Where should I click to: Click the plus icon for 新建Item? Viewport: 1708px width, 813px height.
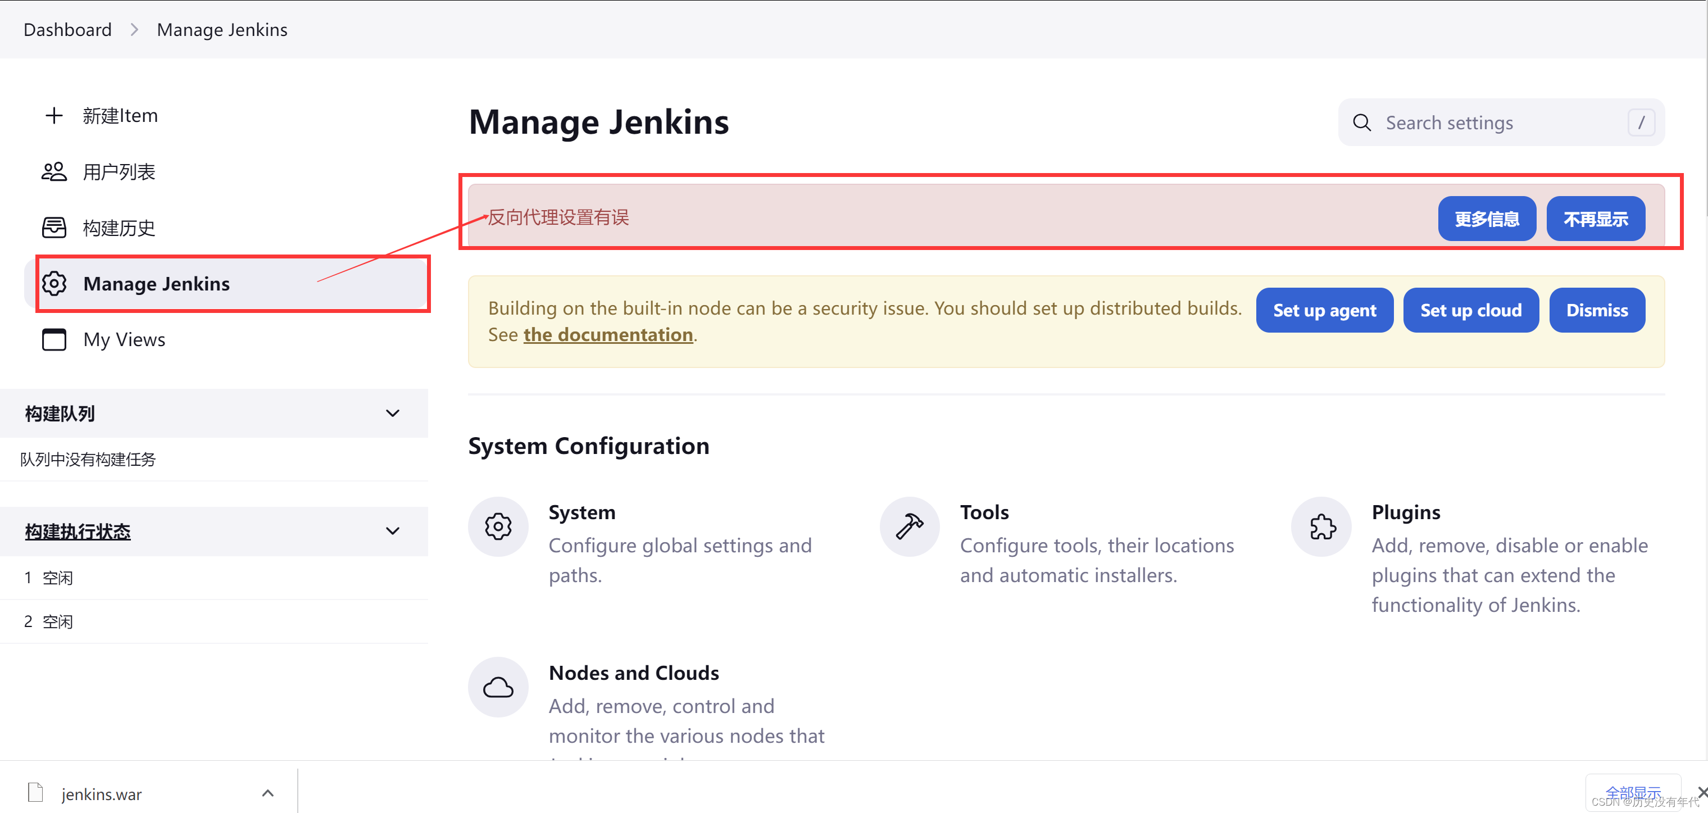[54, 115]
